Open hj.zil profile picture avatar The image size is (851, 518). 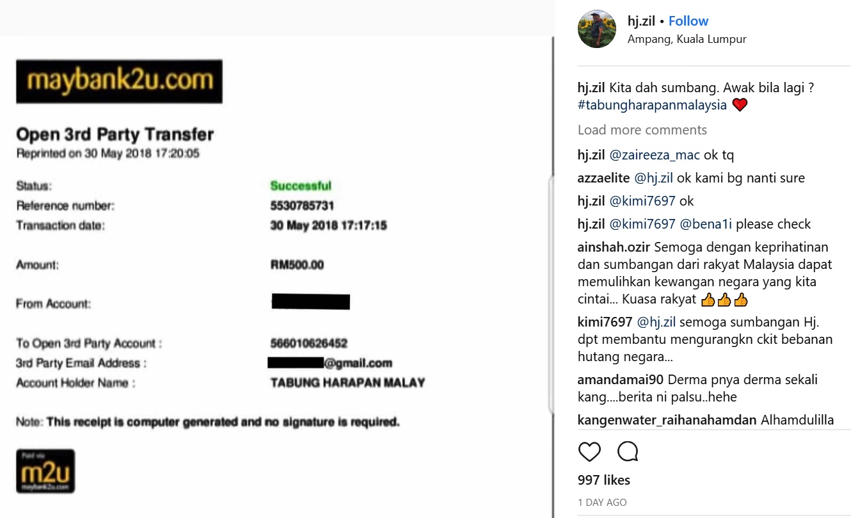coord(597,29)
